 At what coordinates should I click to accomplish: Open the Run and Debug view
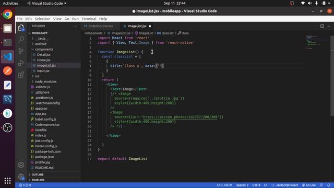[x=21, y=63]
